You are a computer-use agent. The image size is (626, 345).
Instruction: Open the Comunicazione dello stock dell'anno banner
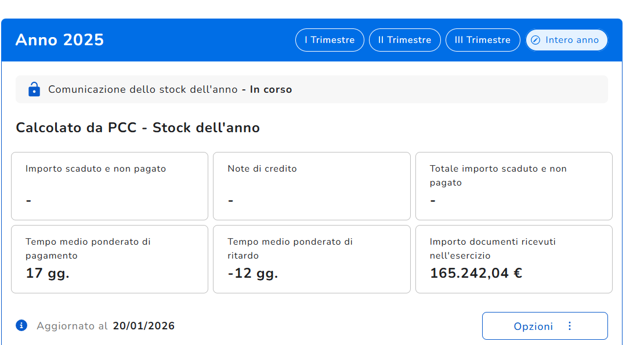[312, 89]
